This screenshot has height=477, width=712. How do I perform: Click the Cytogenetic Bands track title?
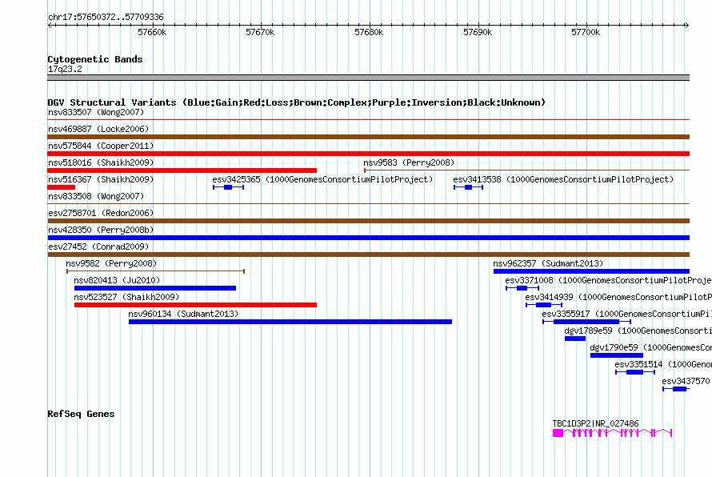click(x=95, y=59)
